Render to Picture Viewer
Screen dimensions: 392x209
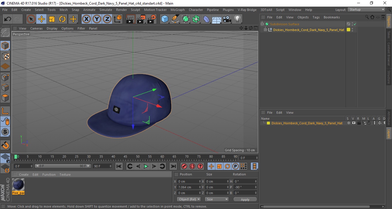coord(141,19)
